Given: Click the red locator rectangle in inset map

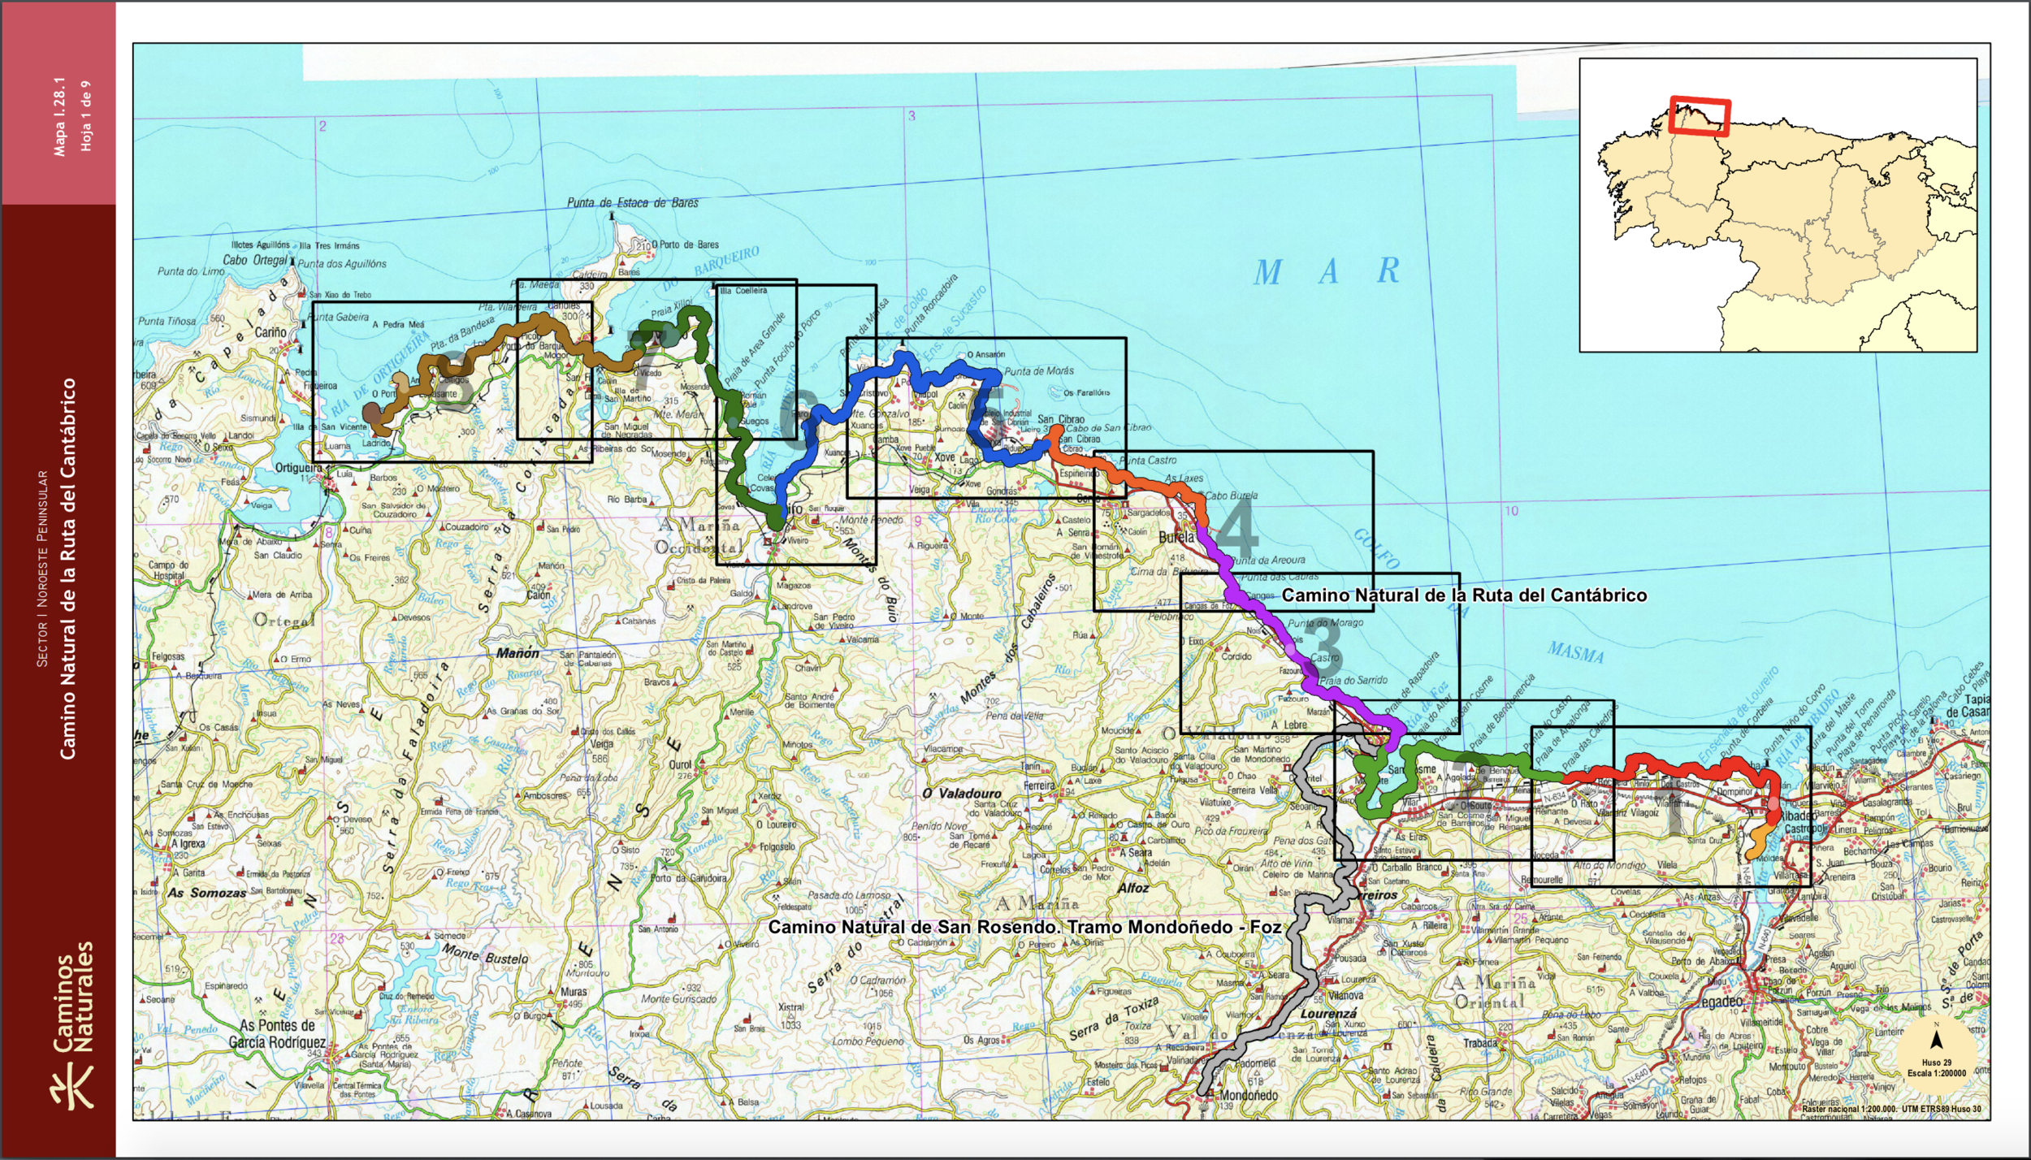Looking at the screenshot, I should [1700, 116].
